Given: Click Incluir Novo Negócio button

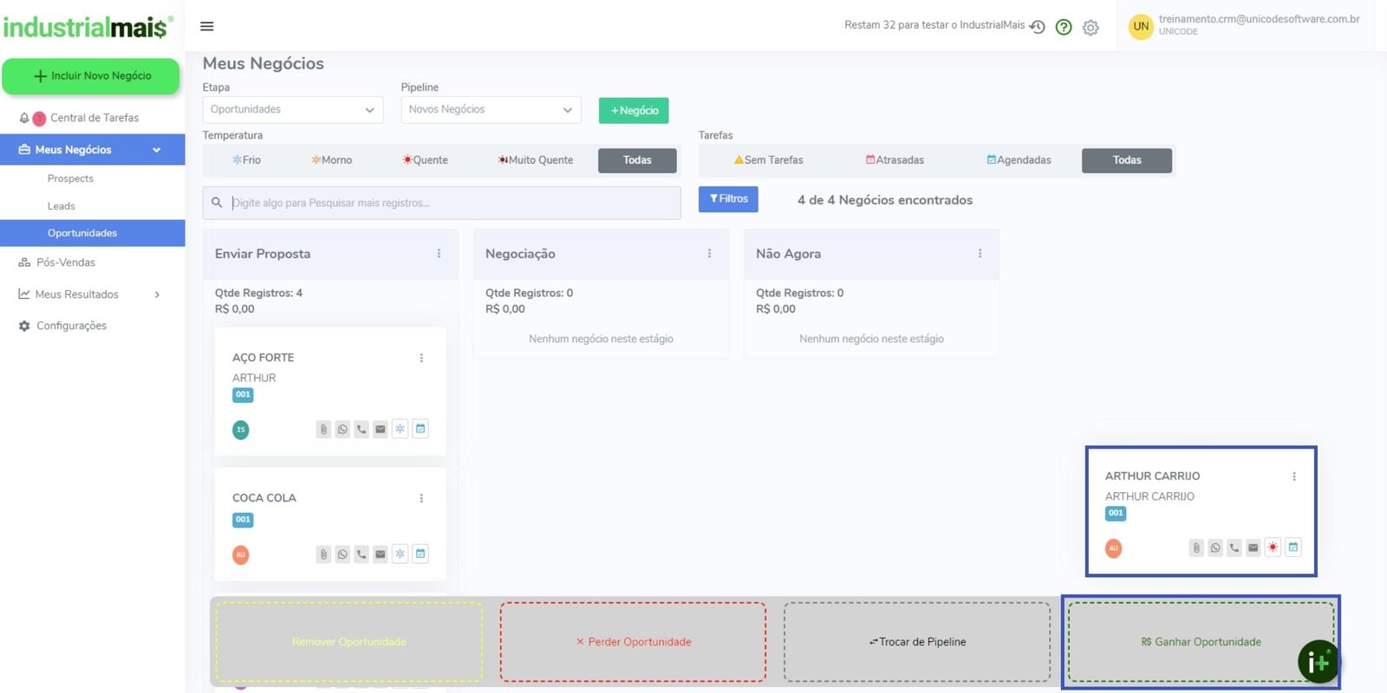Looking at the screenshot, I should coord(91,76).
